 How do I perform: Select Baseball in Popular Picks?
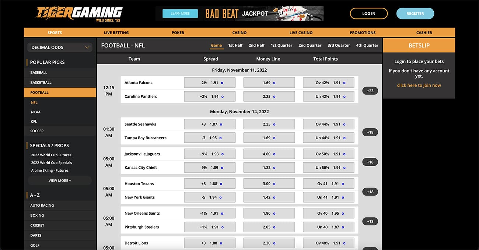coord(60,72)
